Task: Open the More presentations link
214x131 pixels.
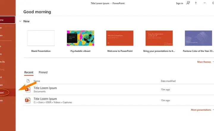Action: click(201, 110)
